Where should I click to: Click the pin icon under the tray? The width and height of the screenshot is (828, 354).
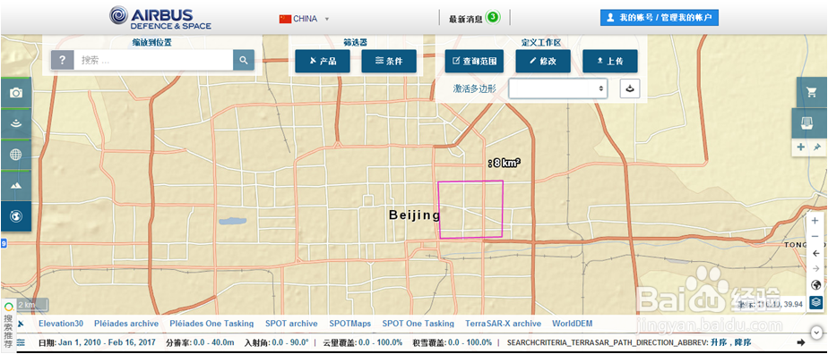[817, 147]
